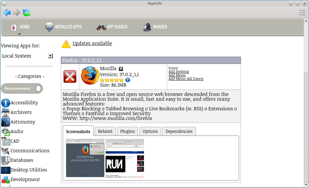Click the Audio category icon
The width and height of the screenshot is (309, 188).
[5, 132]
